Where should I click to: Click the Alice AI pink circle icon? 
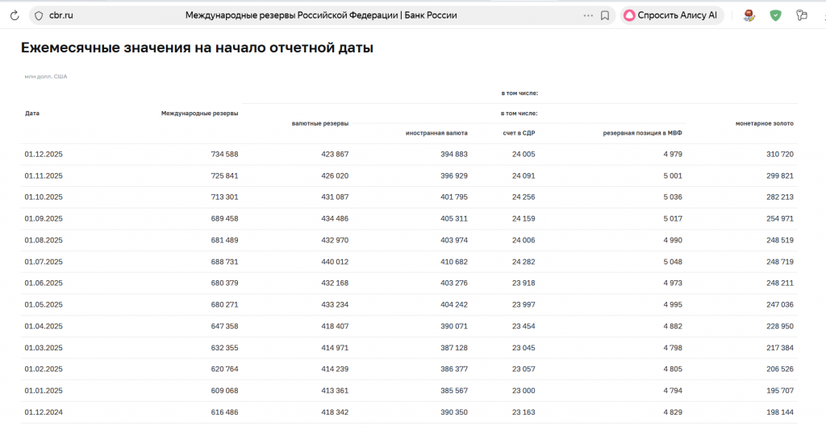coord(629,15)
